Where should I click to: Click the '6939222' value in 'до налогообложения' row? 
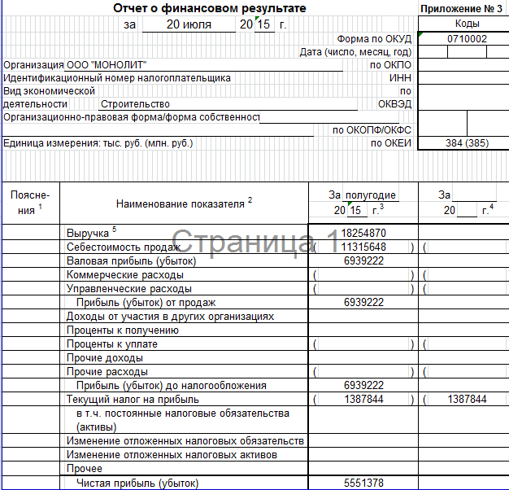[363, 385]
